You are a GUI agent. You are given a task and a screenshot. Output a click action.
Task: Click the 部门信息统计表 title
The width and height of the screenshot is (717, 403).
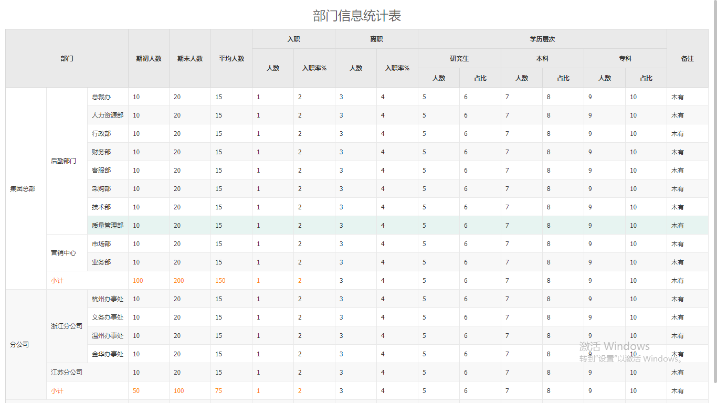tap(357, 16)
